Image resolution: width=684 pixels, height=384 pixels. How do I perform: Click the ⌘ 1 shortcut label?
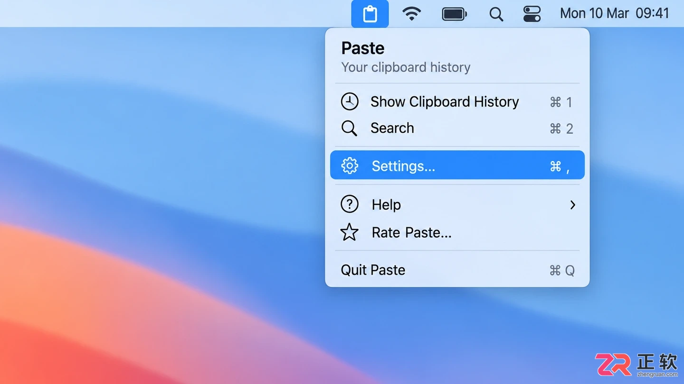click(561, 102)
